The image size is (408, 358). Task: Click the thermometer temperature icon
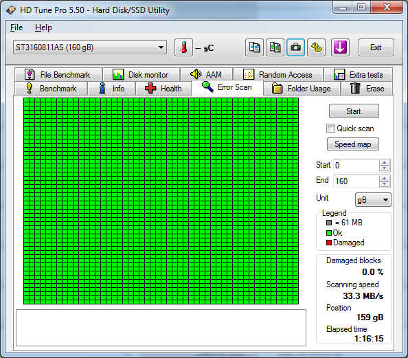(183, 47)
